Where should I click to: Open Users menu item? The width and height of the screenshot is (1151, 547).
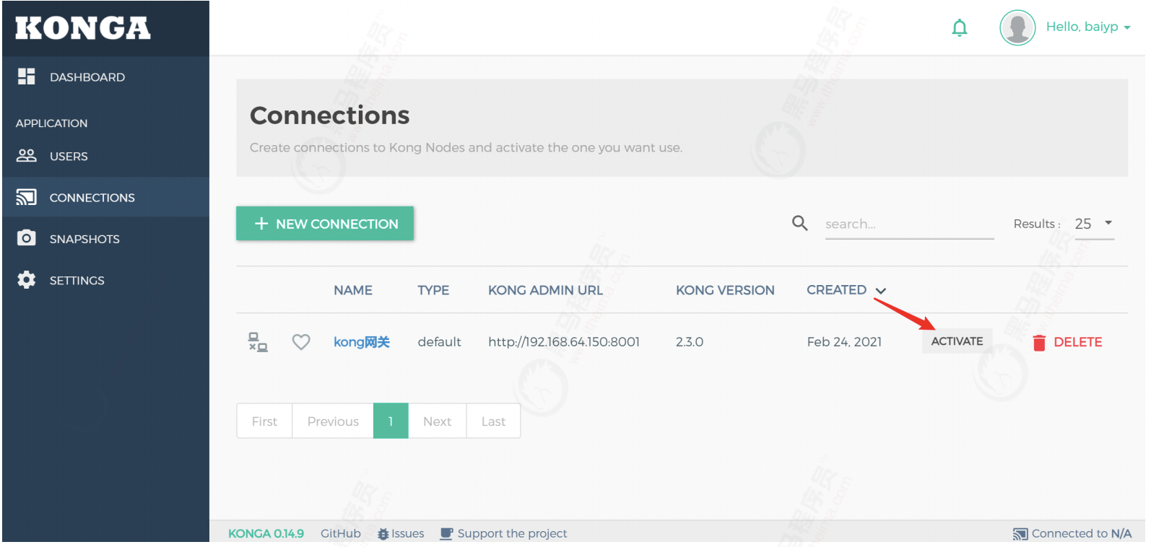pyautogui.click(x=105, y=156)
